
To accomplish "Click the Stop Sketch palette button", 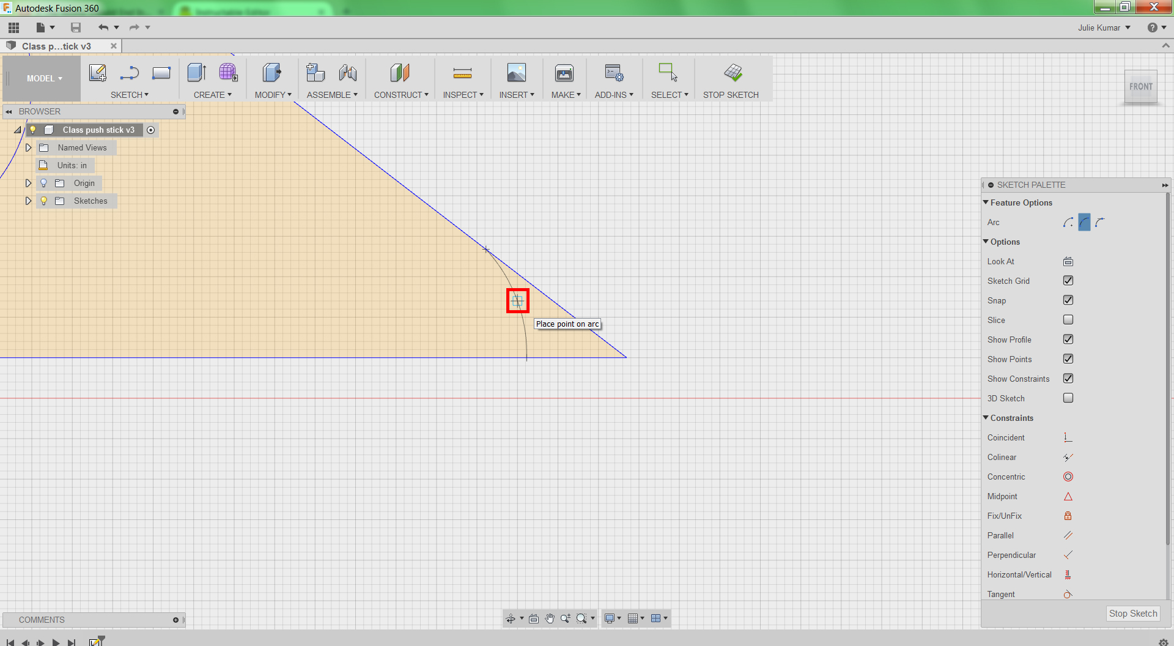I will (x=1133, y=614).
